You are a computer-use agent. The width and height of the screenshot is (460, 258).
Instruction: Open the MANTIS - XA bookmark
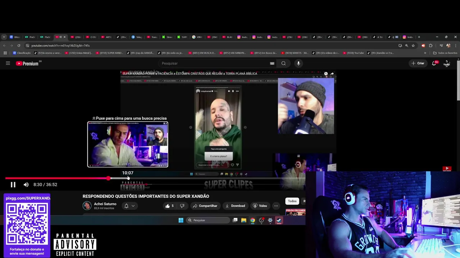point(295,53)
